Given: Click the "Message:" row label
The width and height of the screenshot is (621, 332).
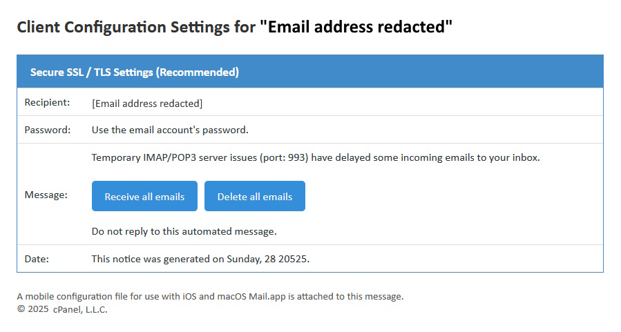Looking at the screenshot, I should tap(46, 195).
